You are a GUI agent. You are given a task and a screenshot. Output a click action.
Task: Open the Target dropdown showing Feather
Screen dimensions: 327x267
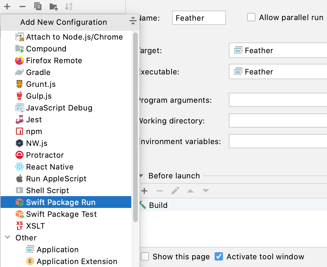click(278, 51)
